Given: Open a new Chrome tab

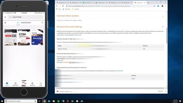Looking at the screenshot, I should pyautogui.click(x=148, y=3).
